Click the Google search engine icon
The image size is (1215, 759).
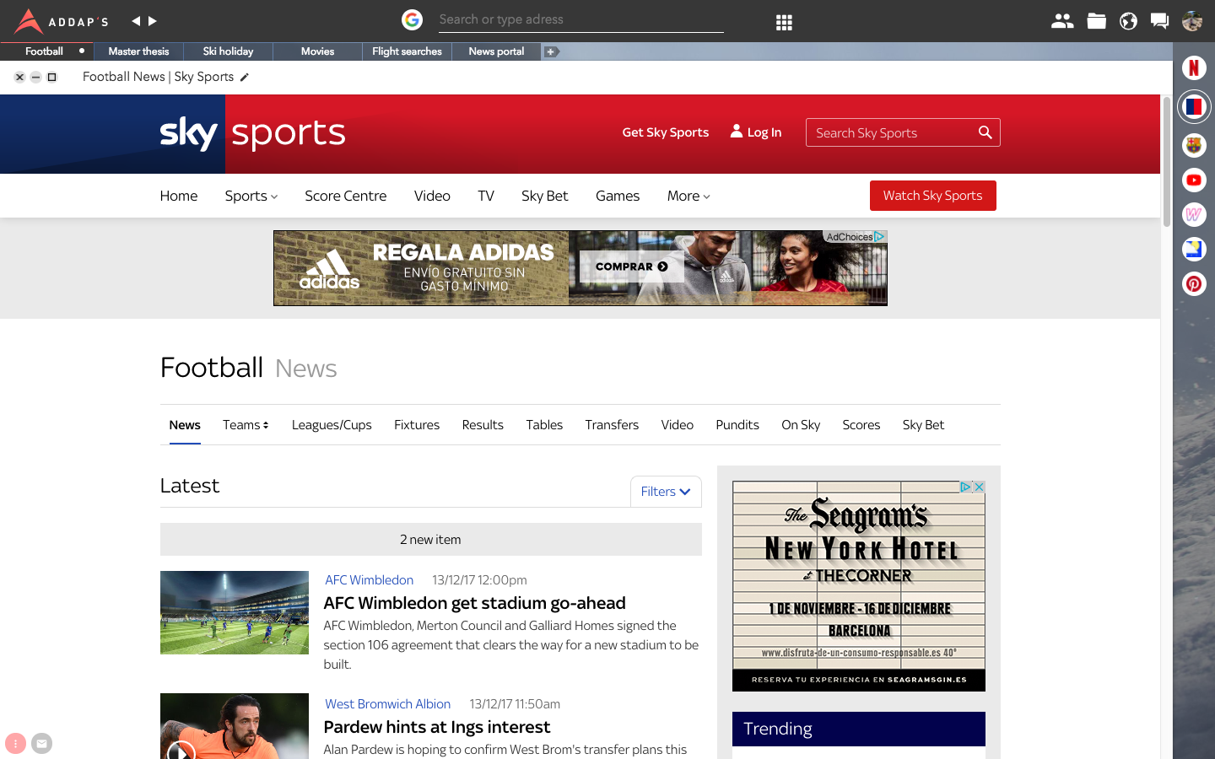pyautogui.click(x=412, y=19)
